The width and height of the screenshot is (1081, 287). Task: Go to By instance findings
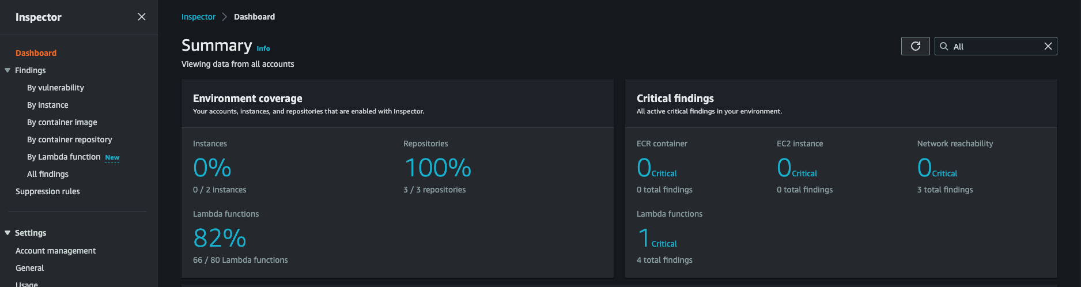click(47, 105)
